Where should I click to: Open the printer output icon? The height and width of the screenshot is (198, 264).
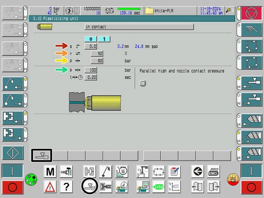coord(214,172)
